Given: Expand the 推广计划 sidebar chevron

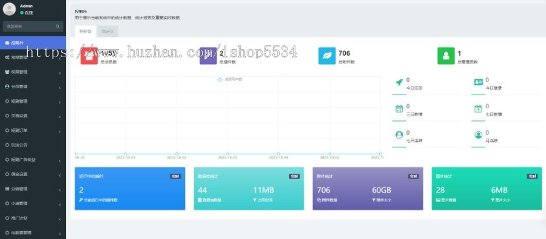Looking at the screenshot, I should click(59, 219).
